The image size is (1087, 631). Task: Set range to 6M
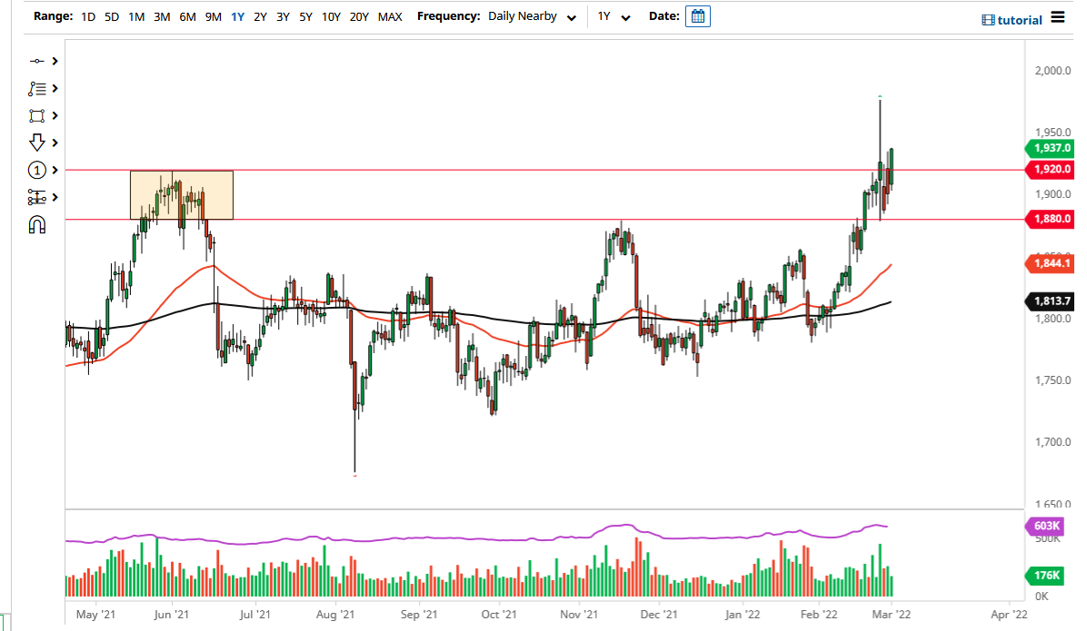coord(188,16)
